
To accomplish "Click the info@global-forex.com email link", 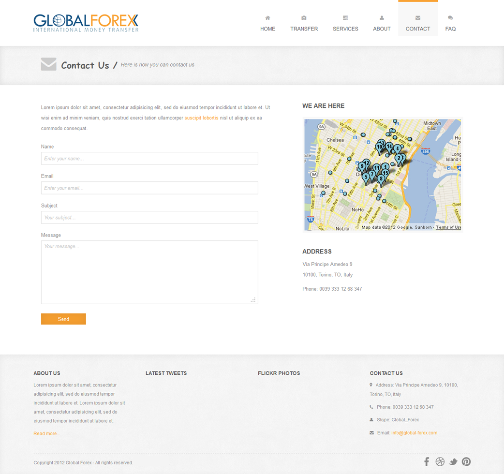I will coord(414,433).
